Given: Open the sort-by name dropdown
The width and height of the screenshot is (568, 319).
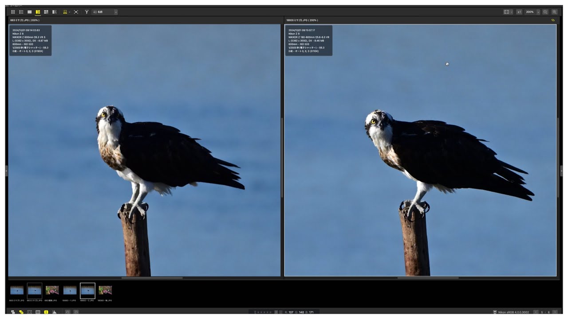Looking at the screenshot, I should (x=105, y=12).
